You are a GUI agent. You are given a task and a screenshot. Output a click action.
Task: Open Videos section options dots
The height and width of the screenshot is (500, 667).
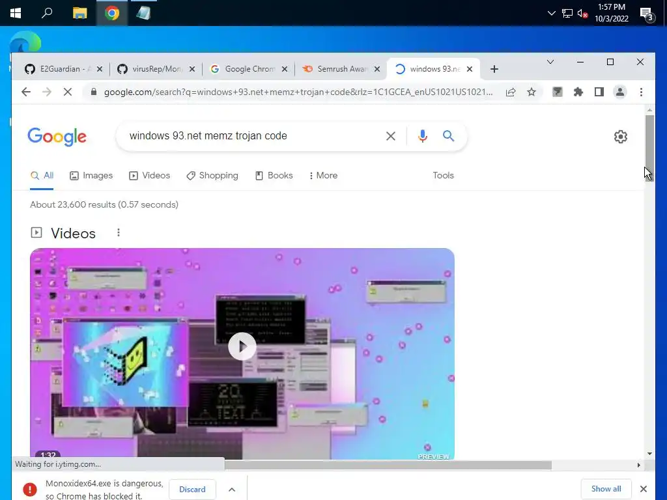pyautogui.click(x=119, y=232)
